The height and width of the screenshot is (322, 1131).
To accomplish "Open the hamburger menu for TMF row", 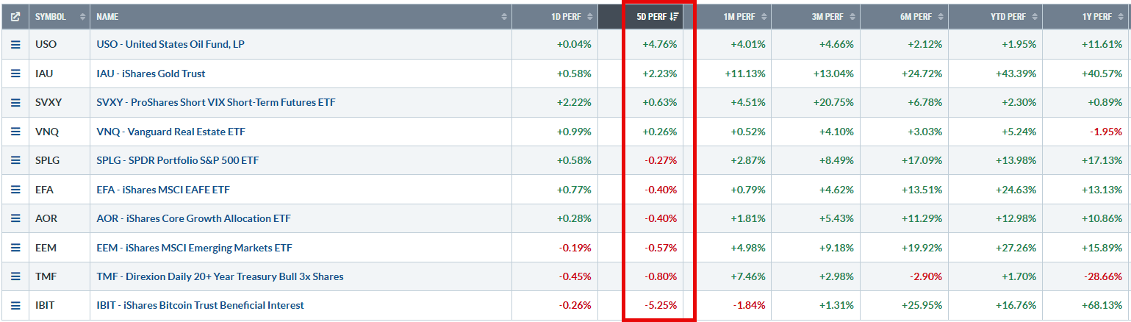I will (x=15, y=276).
